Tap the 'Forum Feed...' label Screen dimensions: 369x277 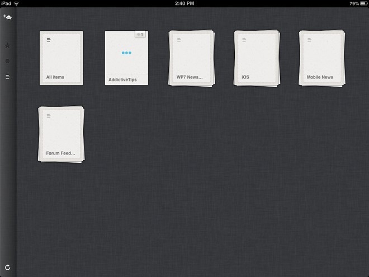[61, 153]
